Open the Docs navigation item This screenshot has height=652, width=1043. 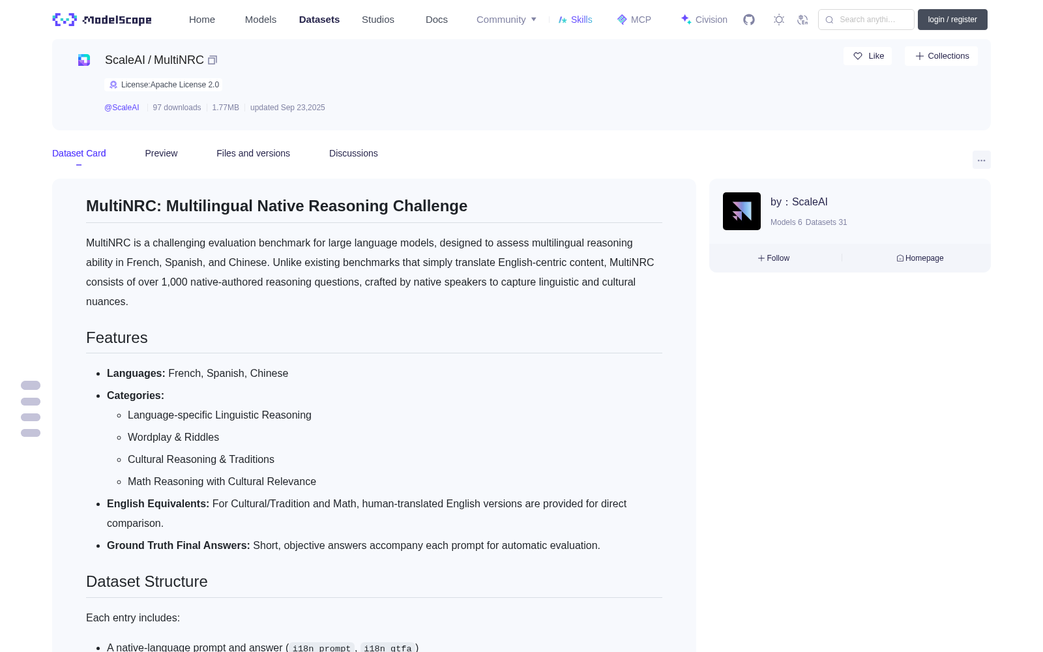click(x=437, y=20)
